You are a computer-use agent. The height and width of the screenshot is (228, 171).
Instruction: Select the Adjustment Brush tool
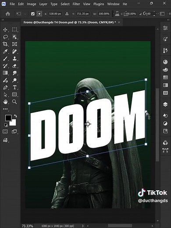point(5,80)
